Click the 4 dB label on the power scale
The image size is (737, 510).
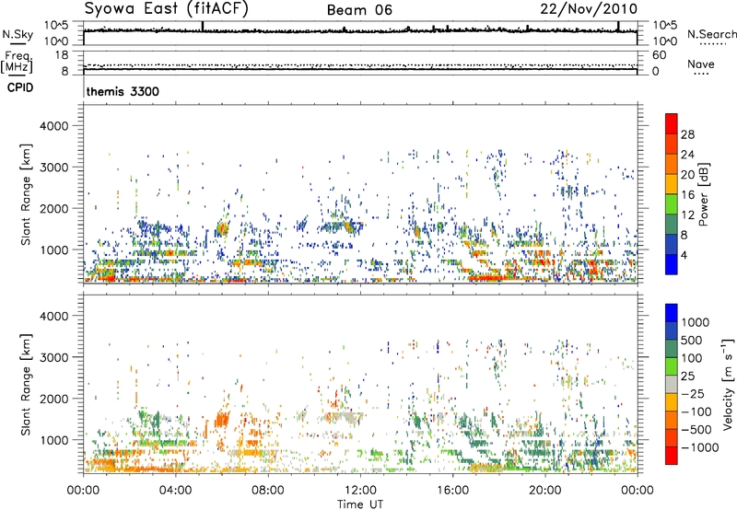684,256
